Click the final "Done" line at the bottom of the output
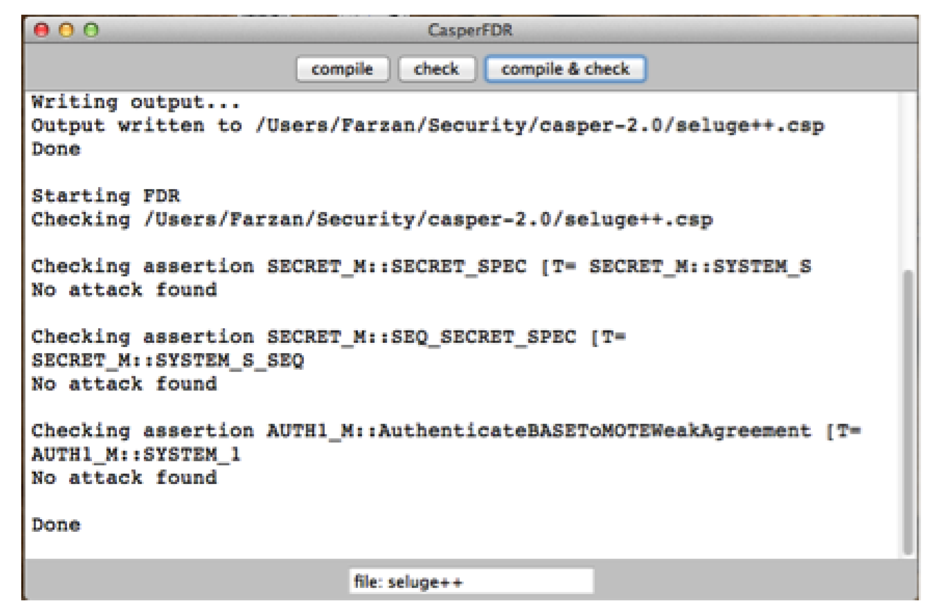The image size is (940, 616). click(x=56, y=525)
